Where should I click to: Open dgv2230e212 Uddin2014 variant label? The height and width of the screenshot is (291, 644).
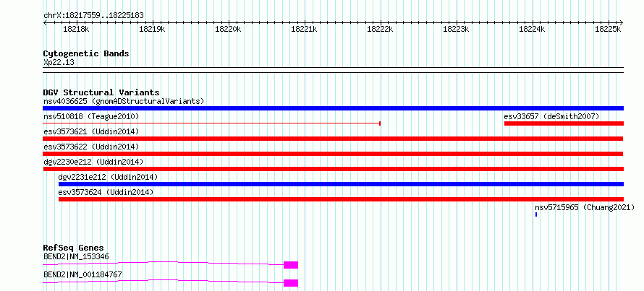click(93, 162)
